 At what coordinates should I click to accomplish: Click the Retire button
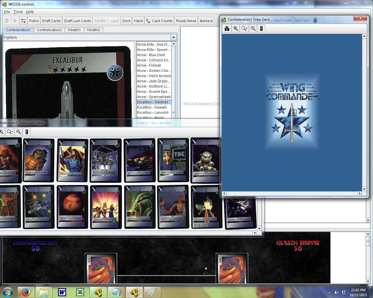[34, 21]
